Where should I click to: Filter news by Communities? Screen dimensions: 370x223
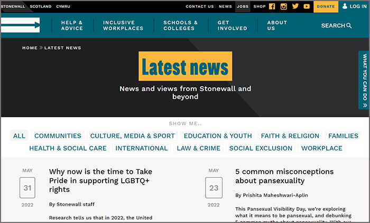(x=58, y=136)
